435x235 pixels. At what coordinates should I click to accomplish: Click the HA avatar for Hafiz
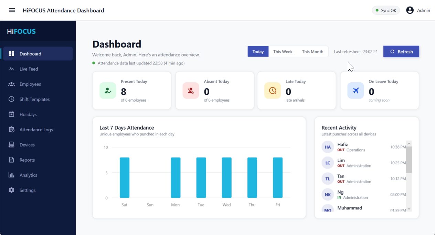point(328,147)
